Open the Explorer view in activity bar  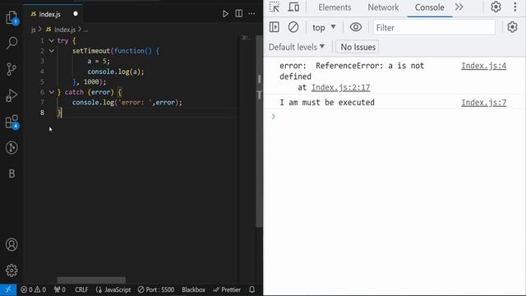tap(12, 17)
